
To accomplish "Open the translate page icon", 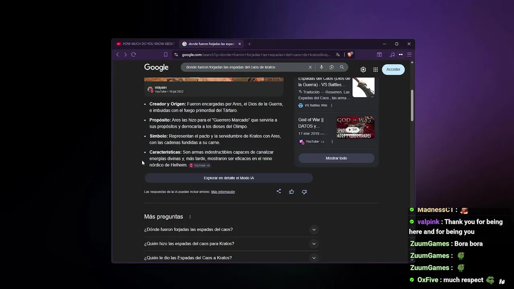I will (338, 55).
